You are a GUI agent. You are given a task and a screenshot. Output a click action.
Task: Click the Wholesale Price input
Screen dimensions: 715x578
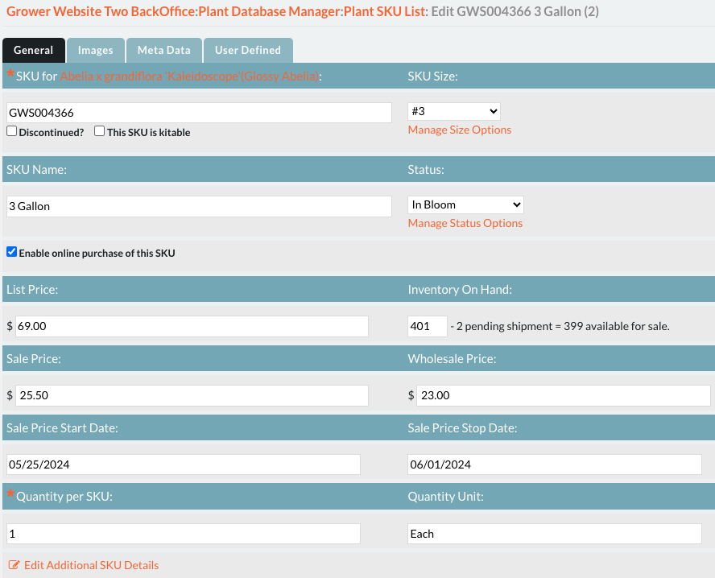pos(563,395)
